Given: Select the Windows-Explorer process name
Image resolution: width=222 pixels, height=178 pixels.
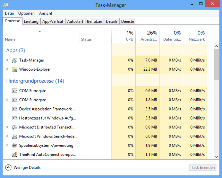Looking at the screenshot, I should point(35,69).
